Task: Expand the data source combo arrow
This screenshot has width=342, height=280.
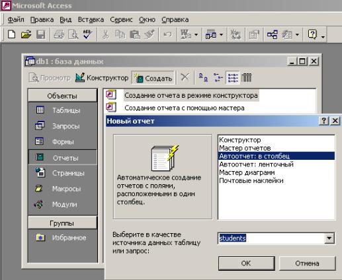Action: [329, 238]
